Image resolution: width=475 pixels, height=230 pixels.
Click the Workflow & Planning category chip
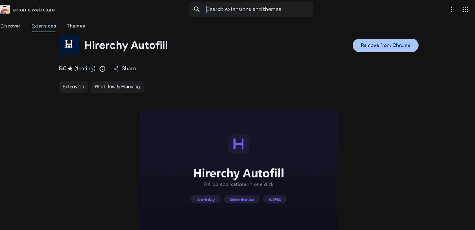[117, 87]
